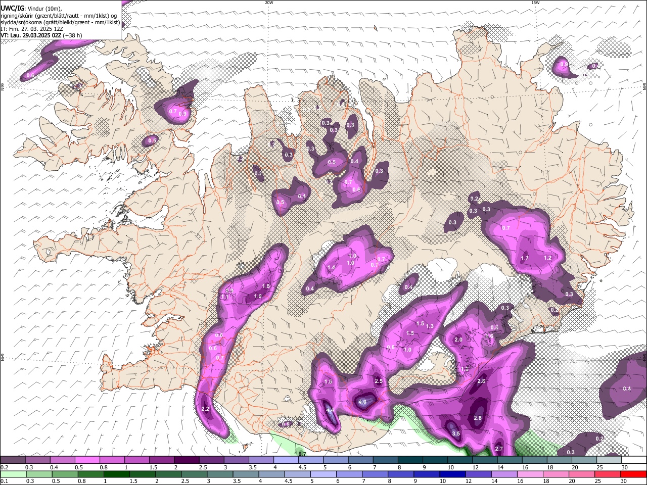Click the deep navy lower-legend swatch at 10
Viewport: 647px width, 485px height.
coord(451,474)
